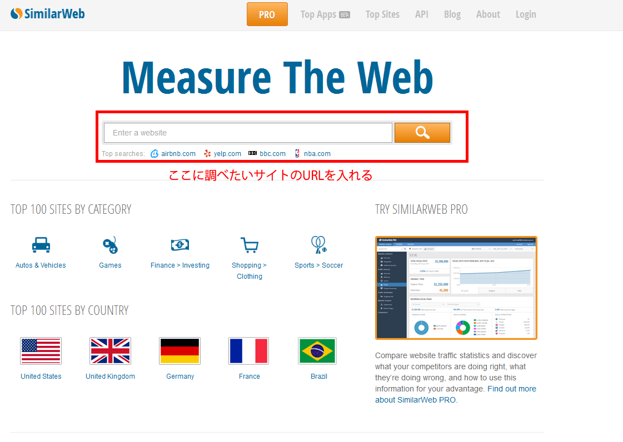Click the NBA favicon in top searches
The image size is (623, 442).
point(297,154)
